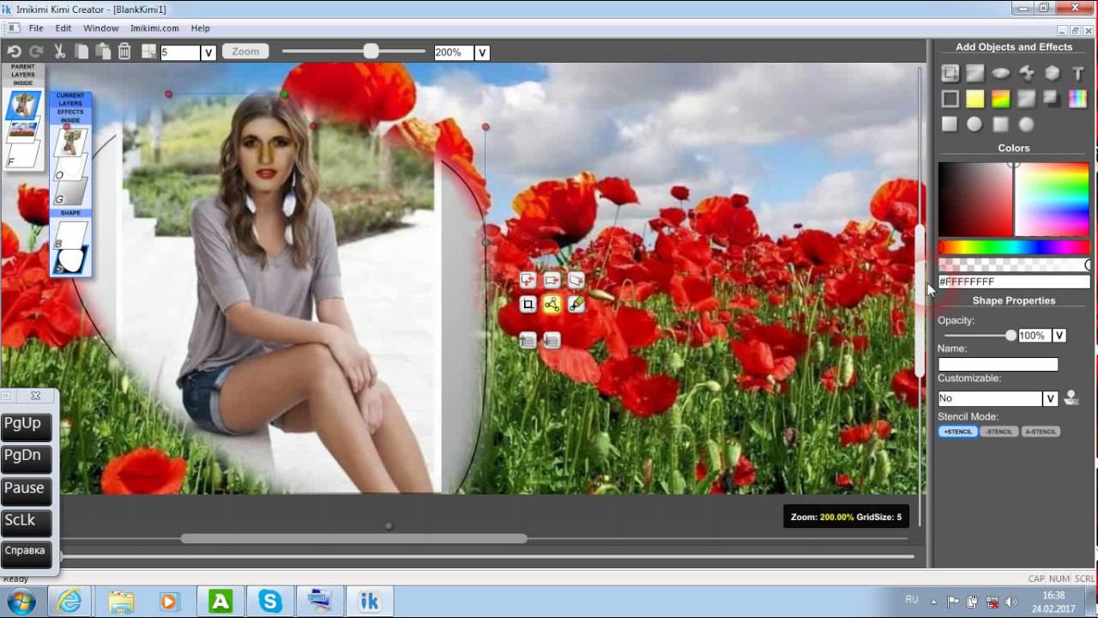1098x618 pixels.
Task: Open the Edit menu
Action: 63,28
